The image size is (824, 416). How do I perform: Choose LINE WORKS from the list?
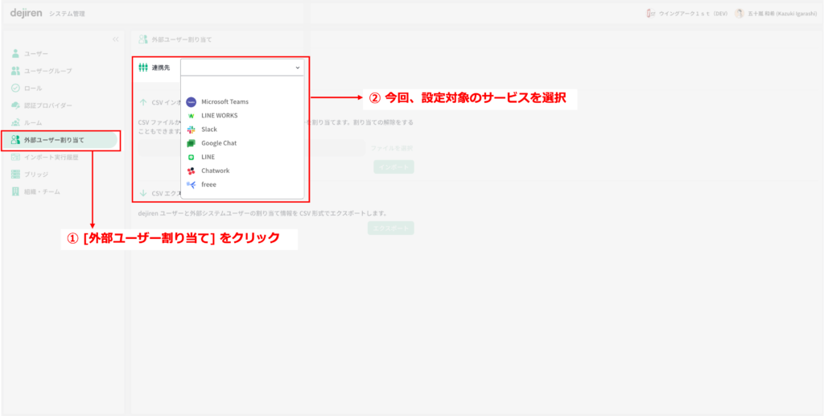coord(241,116)
